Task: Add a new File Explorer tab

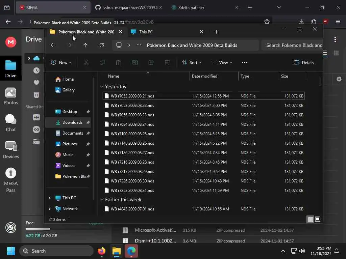Action: [x=216, y=32]
